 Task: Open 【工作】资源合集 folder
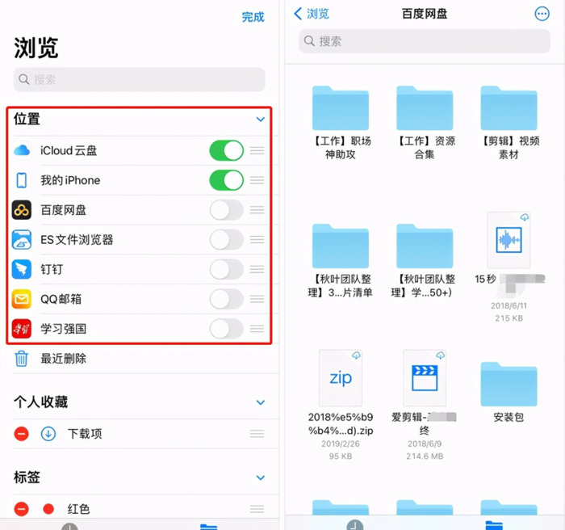pos(425,108)
